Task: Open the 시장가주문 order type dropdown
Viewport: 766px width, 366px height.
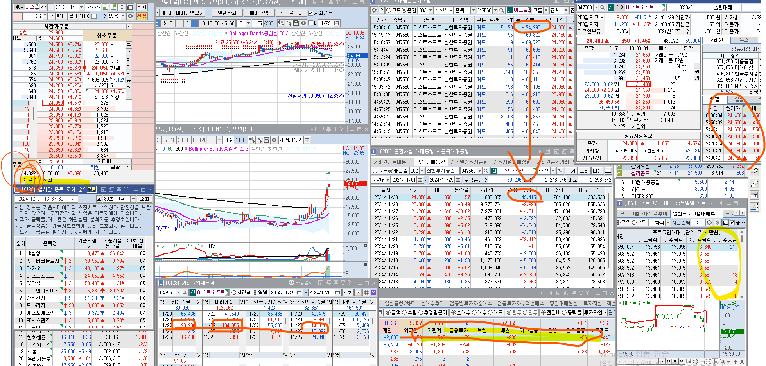Action: tap(129, 26)
